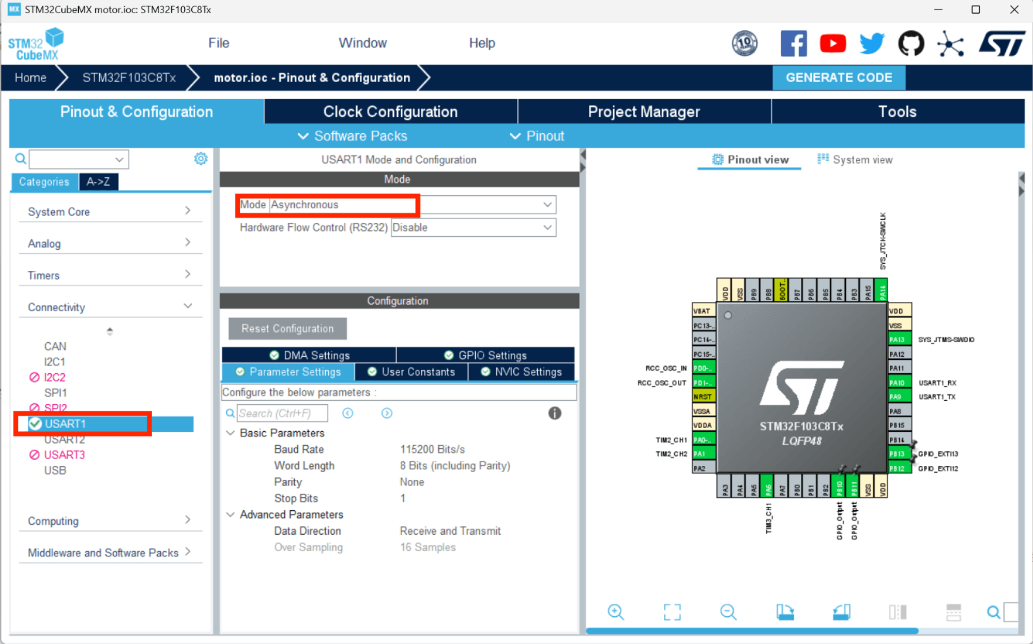Open the categories settings gear icon

(201, 158)
